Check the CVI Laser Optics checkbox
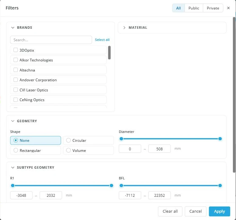Image resolution: width=236 pixels, height=220 pixels. point(16,90)
